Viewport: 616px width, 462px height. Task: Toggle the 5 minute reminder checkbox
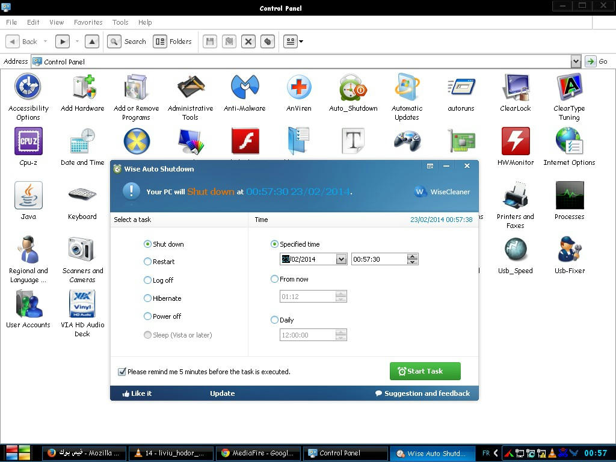click(122, 372)
